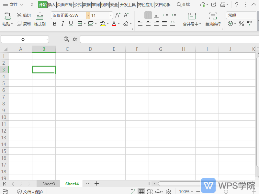Align text to bottom of cell
This screenshot has height=194, width=259.
156,15
